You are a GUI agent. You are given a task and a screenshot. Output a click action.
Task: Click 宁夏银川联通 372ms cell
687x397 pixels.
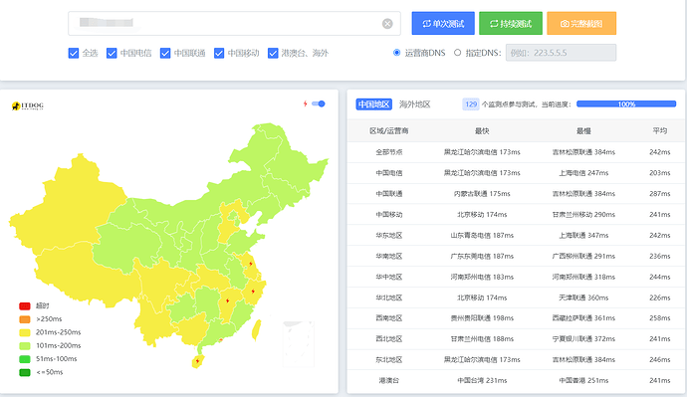coord(583,338)
